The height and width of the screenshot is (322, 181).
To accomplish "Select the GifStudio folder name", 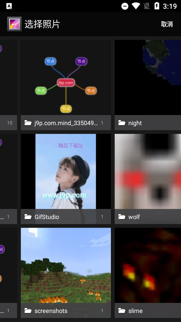I will coord(47,217).
